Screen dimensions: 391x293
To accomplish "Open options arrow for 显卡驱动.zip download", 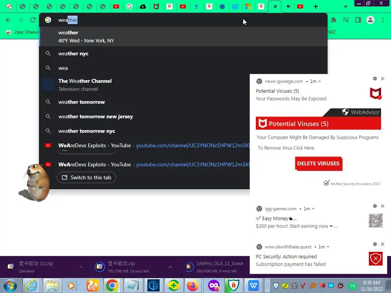I will pyautogui.click(x=170, y=267).
